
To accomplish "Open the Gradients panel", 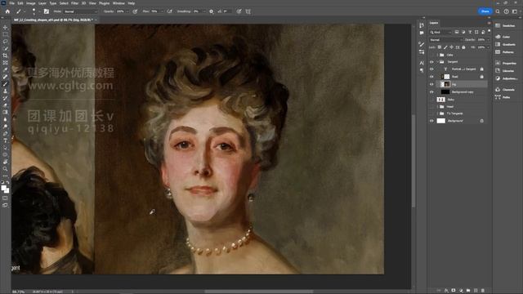I will point(506,44).
